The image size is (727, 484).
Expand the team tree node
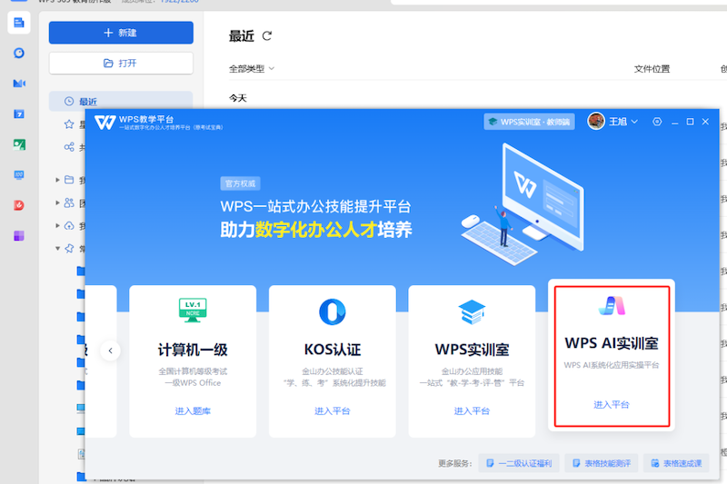pos(57,202)
